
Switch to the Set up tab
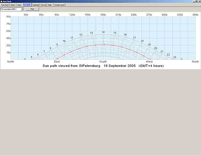pos(43,5)
